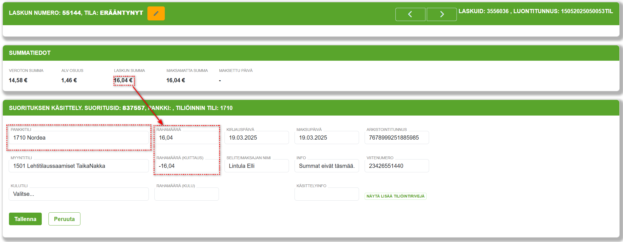Go to previous invoice with left chevron

tap(410, 14)
